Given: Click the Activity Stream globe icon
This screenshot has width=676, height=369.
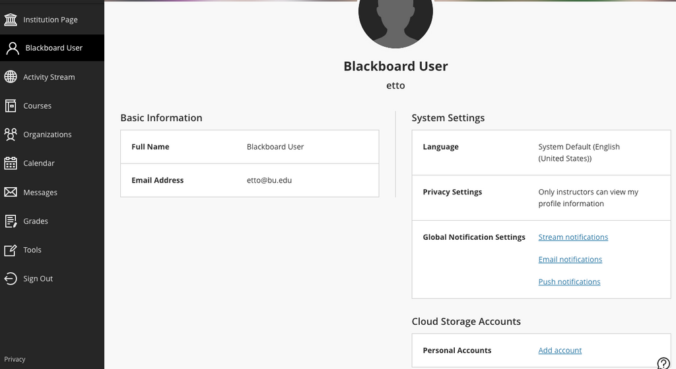Looking at the screenshot, I should 11,77.
